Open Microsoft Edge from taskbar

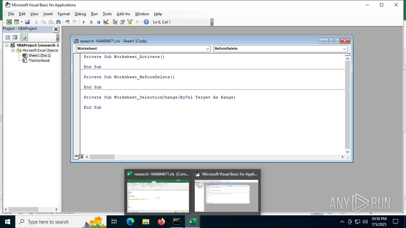coord(130,222)
